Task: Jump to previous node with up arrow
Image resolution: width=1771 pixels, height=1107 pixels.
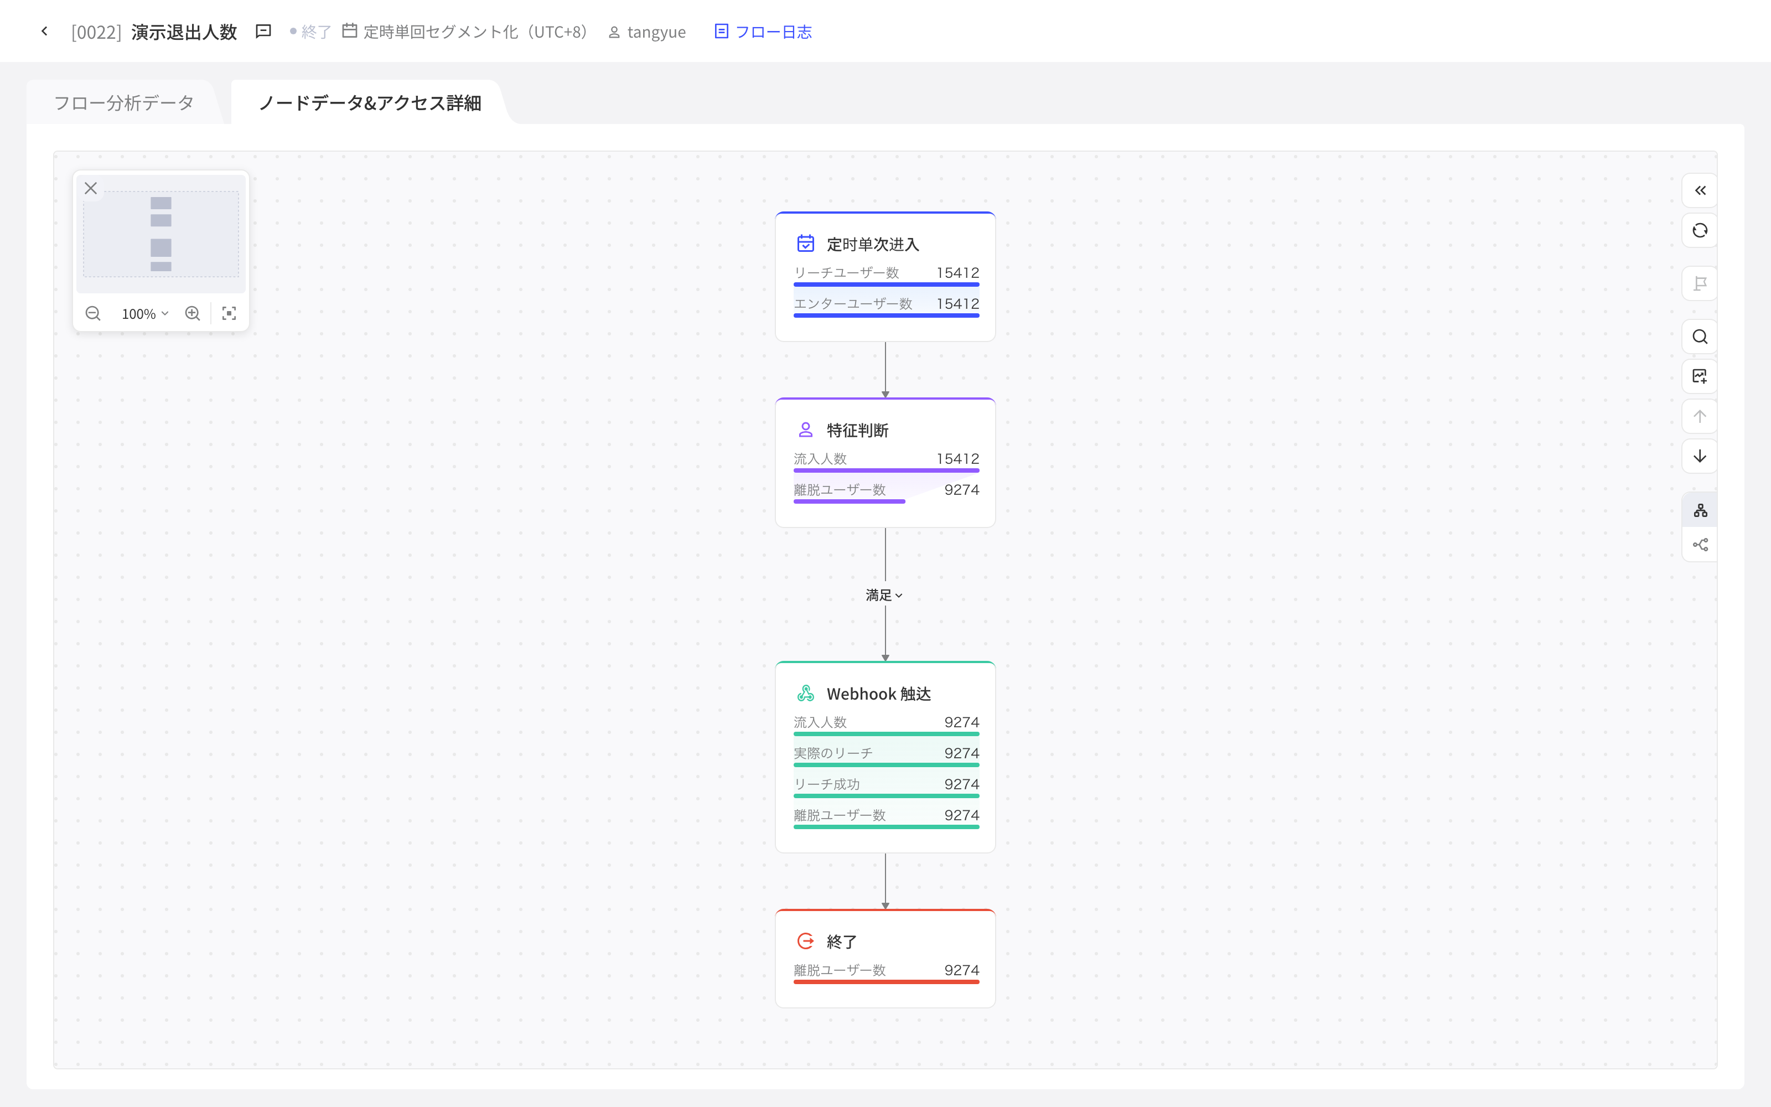Action: (1699, 417)
